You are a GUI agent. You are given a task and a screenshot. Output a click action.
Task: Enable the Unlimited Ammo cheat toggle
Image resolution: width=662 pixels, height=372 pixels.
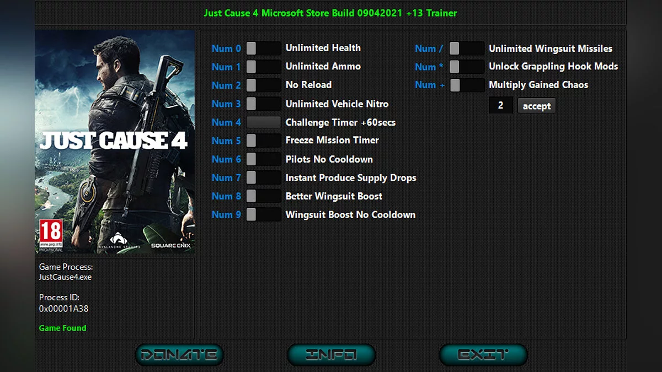(x=263, y=66)
